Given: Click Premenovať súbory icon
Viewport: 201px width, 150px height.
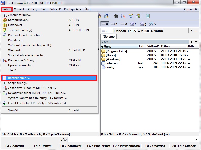Looking at the screenshot, I should [5, 60].
